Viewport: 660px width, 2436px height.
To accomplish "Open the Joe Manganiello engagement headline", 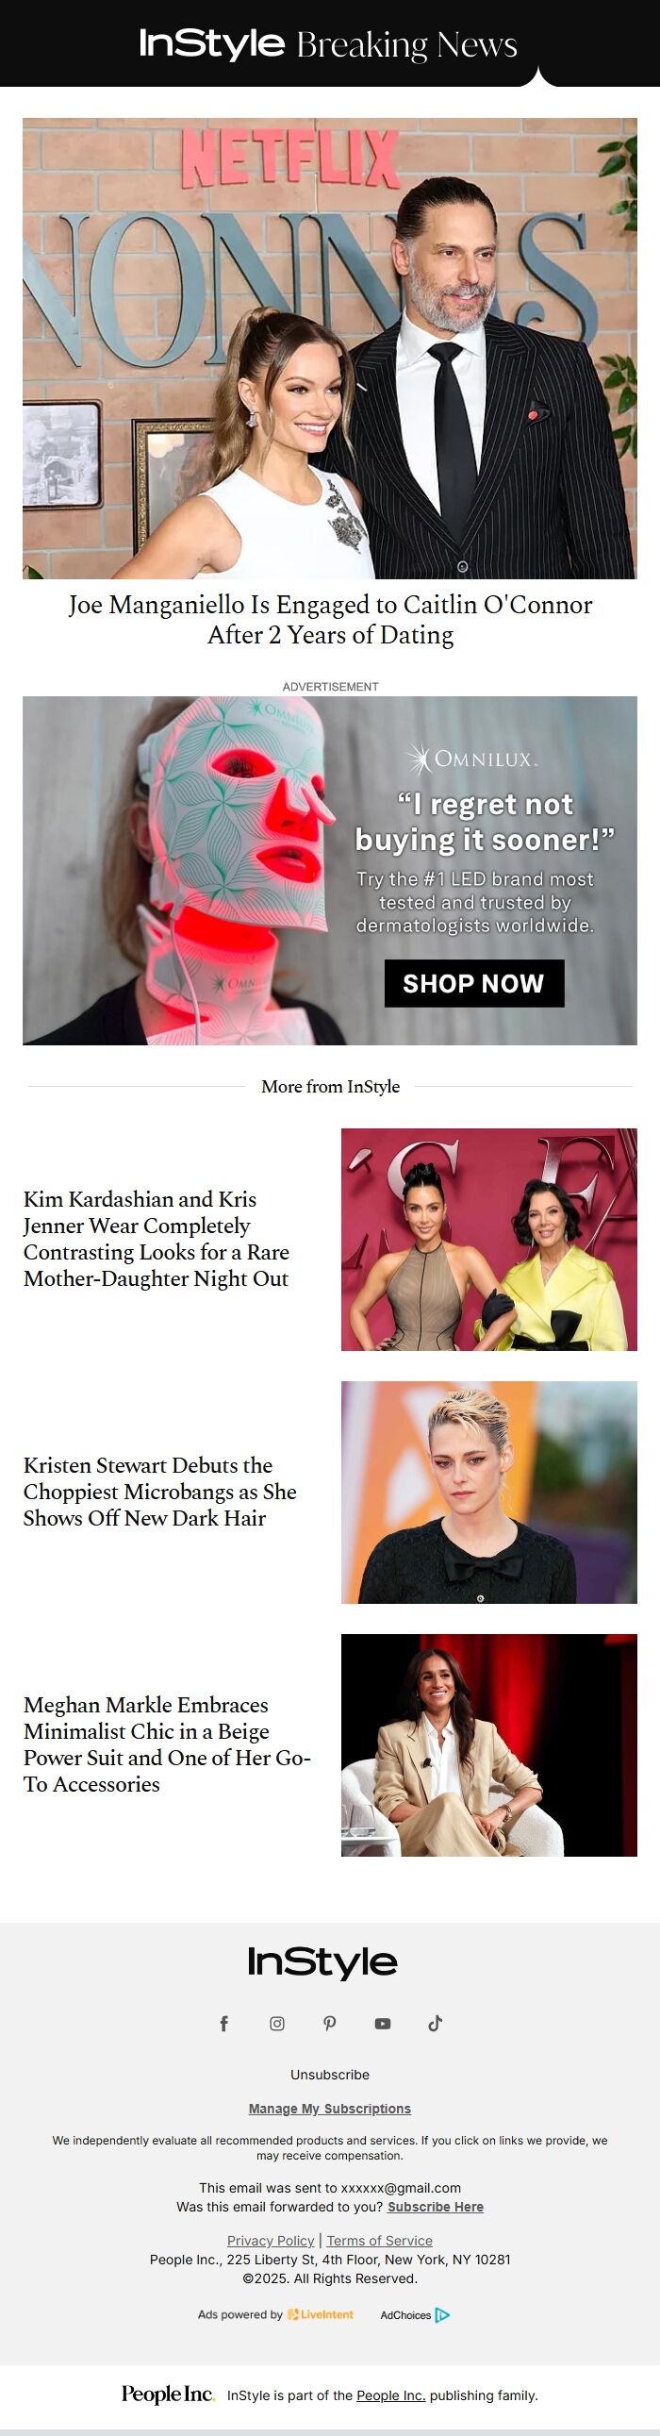I will click(x=330, y=620).
